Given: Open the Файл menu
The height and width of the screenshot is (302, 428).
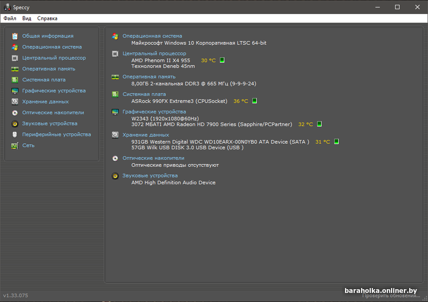Looking at the screenshot, I should [10, 18].
